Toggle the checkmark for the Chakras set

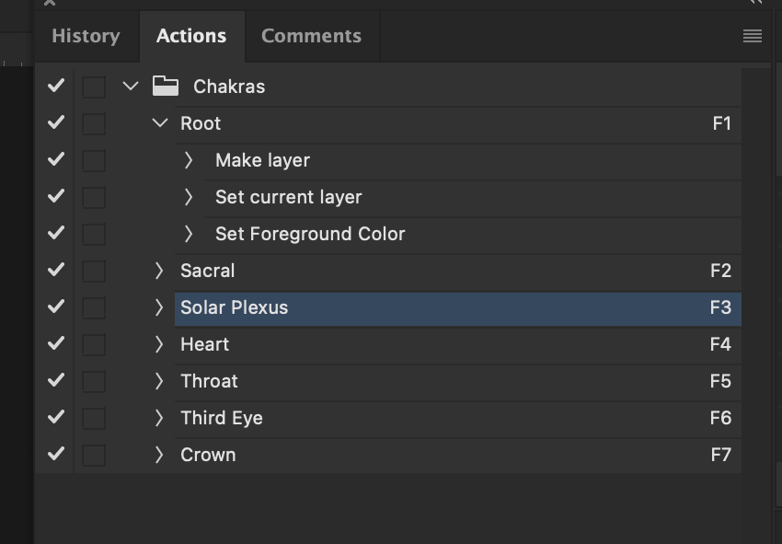click(x=54, y=86)
